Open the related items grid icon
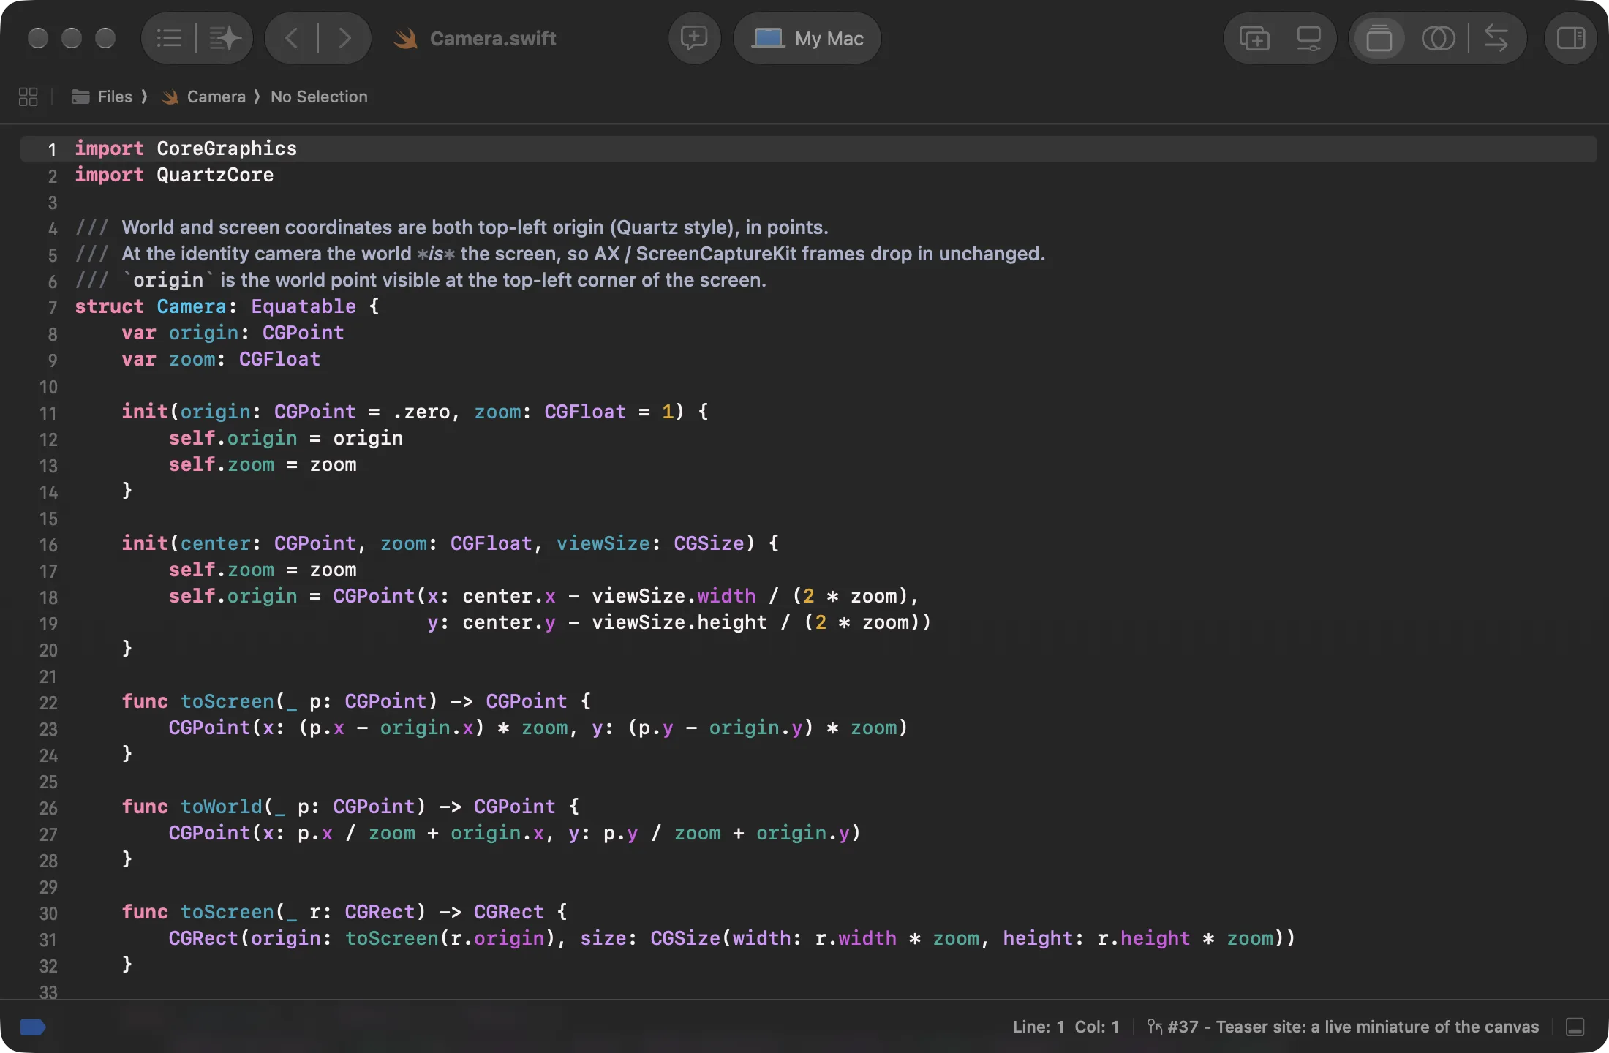This screenshot has height=1053, width=1609. [28, 97]
